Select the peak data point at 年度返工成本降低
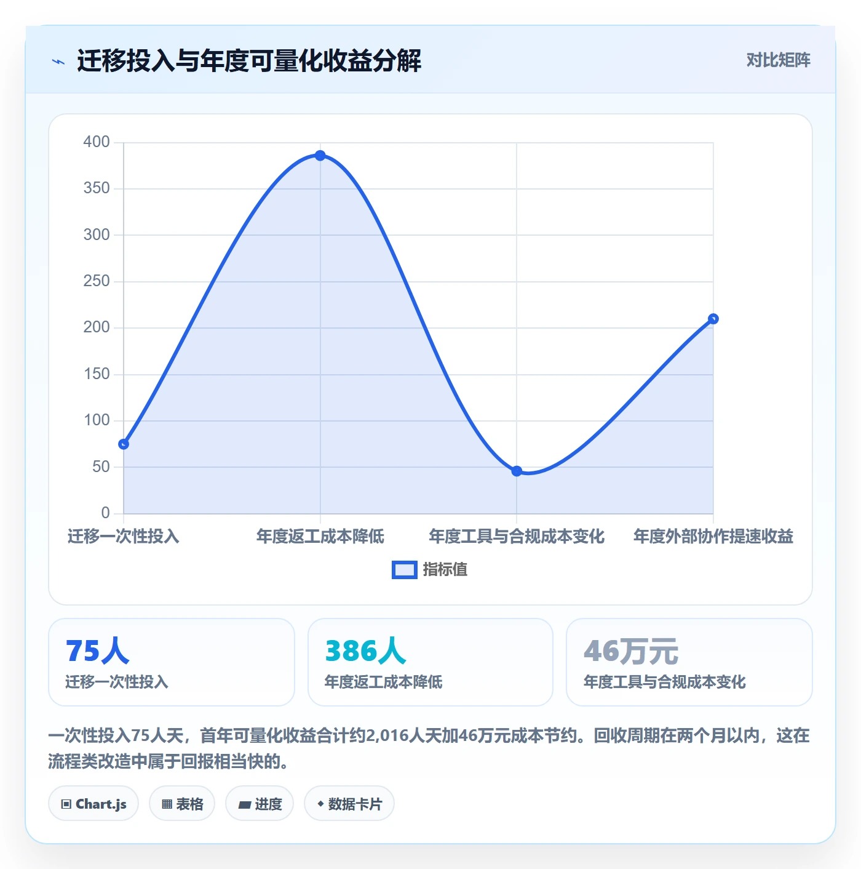 pos(320,156)
